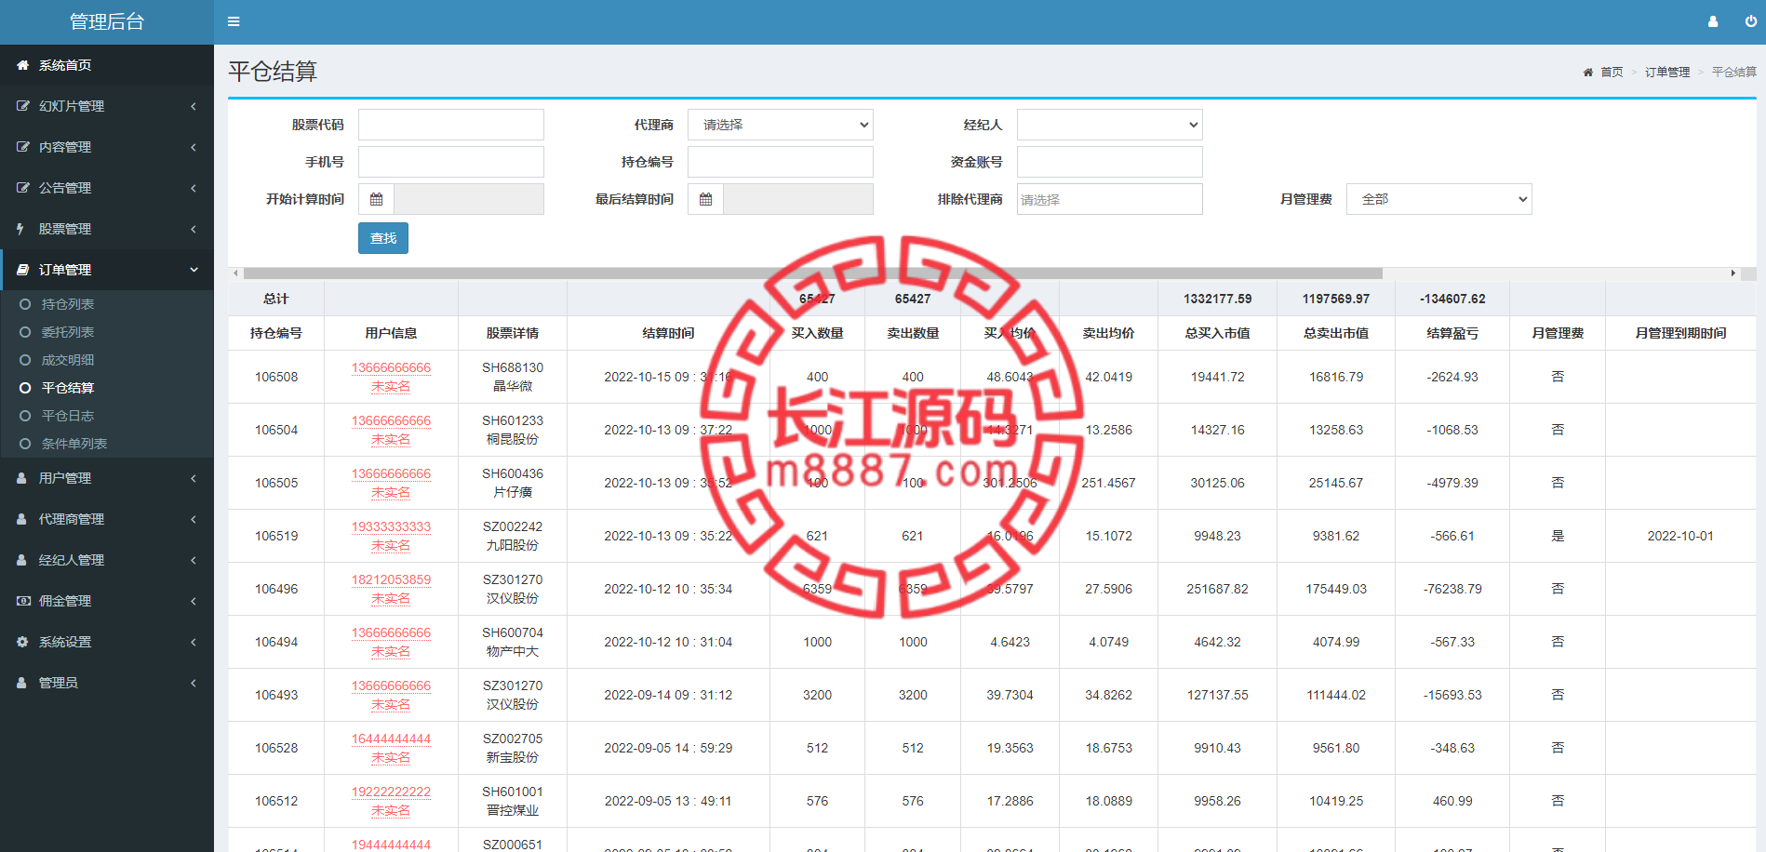Open 系统首页 menu item
1766x852 pixels.
[107, 65]
